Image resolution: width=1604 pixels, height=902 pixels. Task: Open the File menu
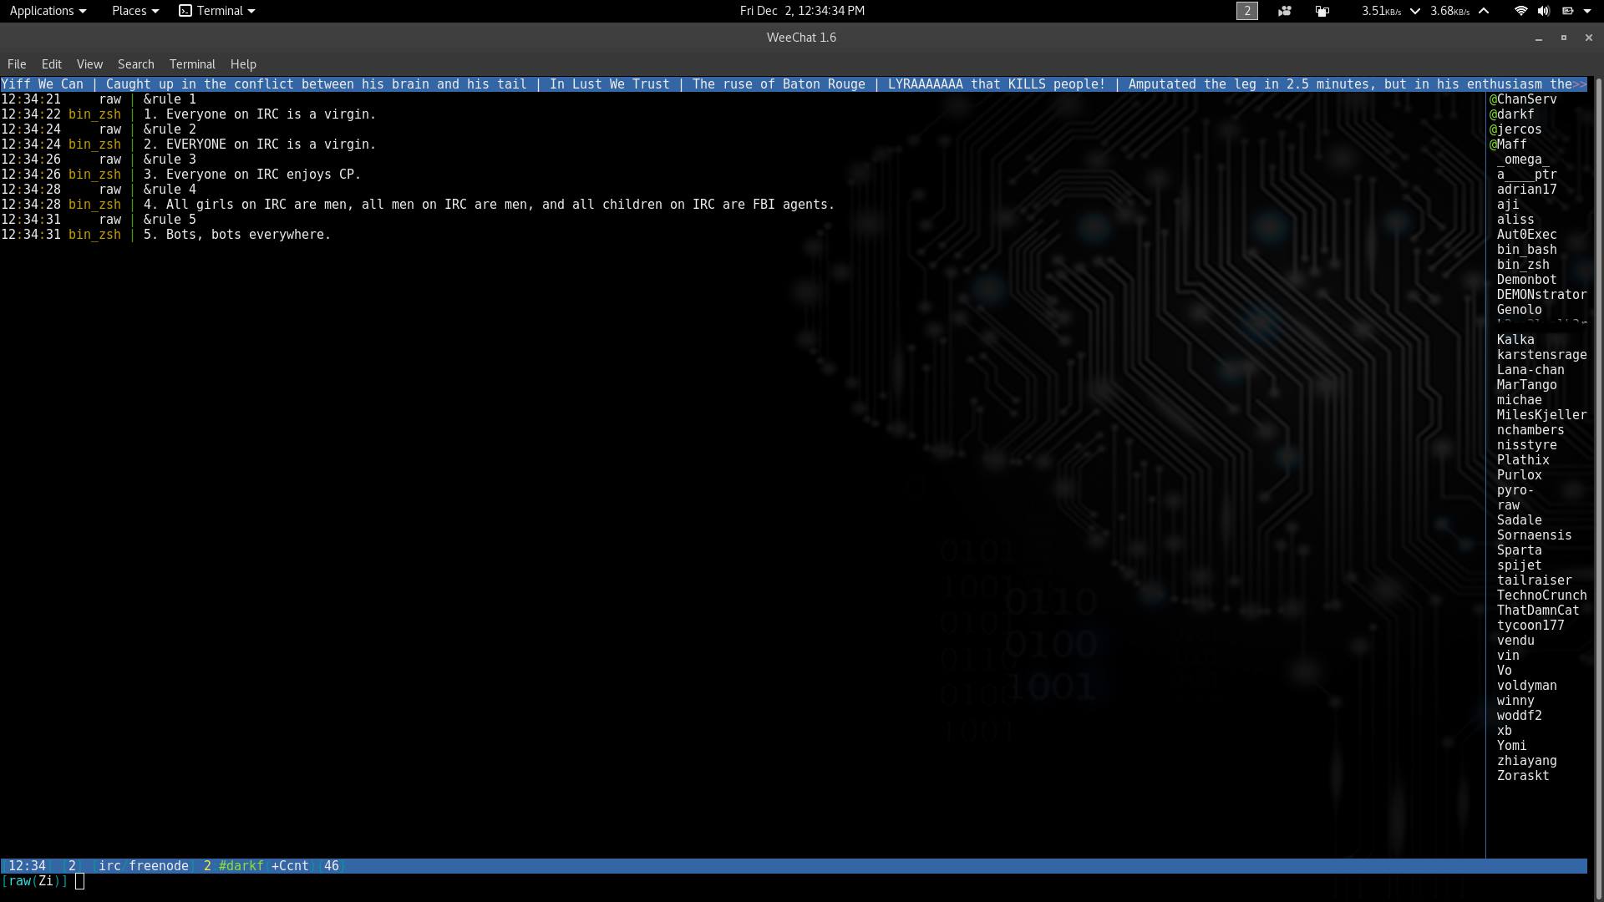click(17, 64)
